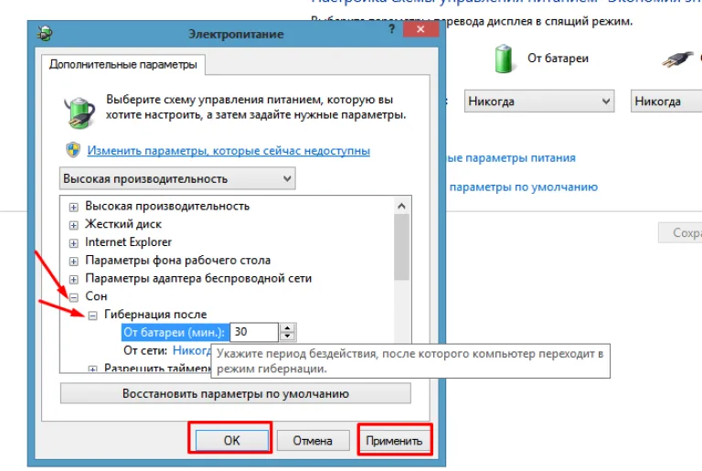Select the Internet Explorer tree row

point(129,242)
